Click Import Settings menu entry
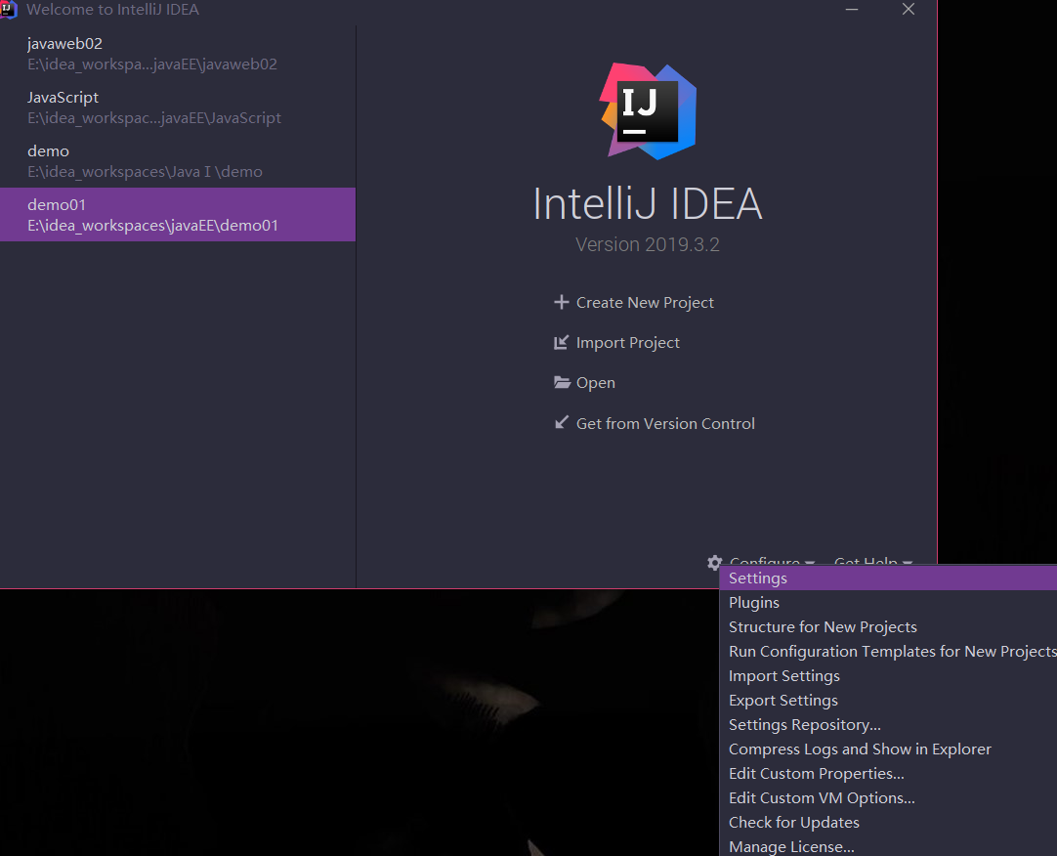 [888, 676]
